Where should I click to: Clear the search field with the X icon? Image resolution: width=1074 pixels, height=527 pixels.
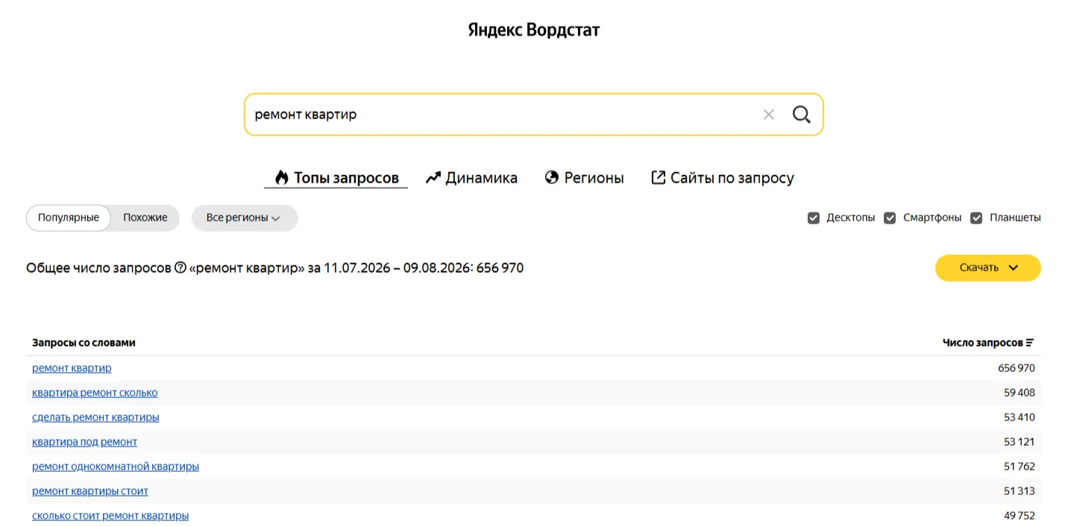[769, 115]
